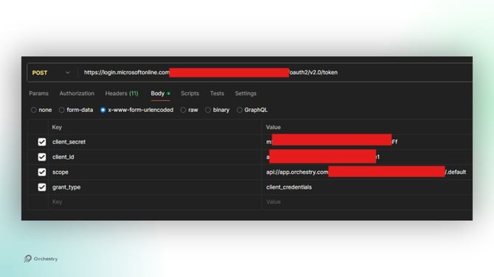The height and width of the screenshot is (277, 494).
Task: Click the request URL field
Action: [276, 73]
